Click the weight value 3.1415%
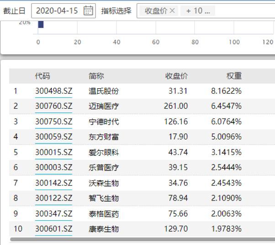Image resolution: width=275 pixels, height=245 pixels. tap(226, 152)
